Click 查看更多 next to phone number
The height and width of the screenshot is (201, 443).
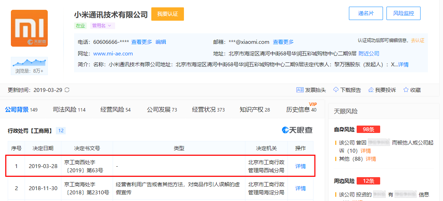142,42
